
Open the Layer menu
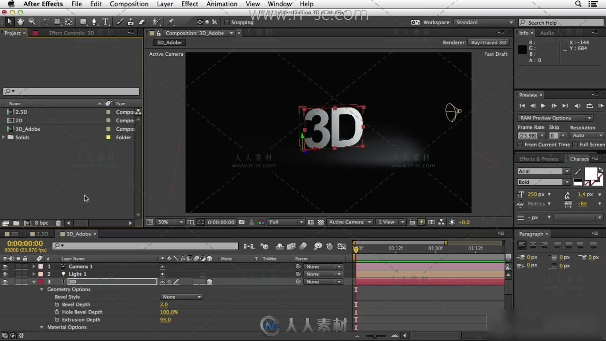click(165, 4)
